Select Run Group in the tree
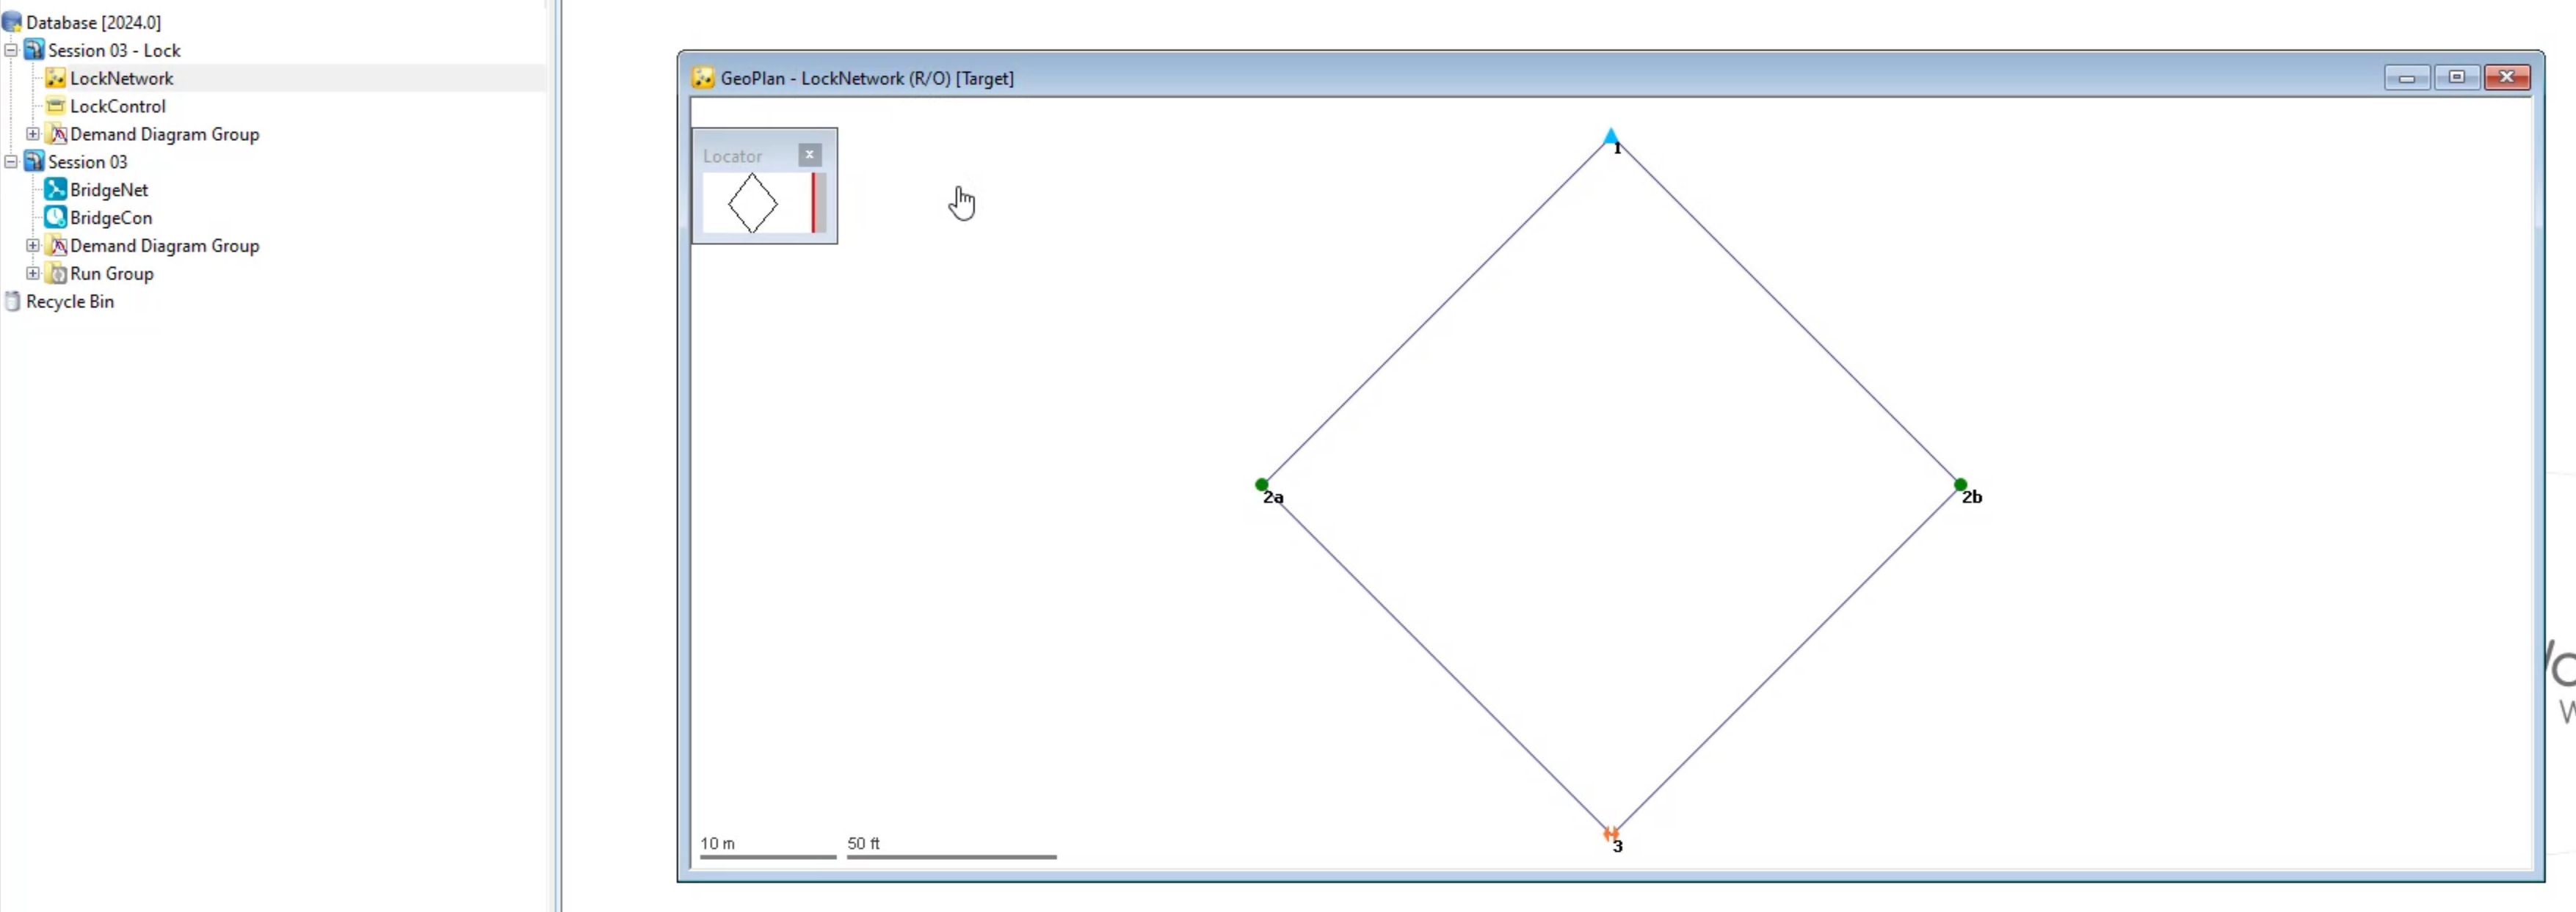 click(x=111, y=274)
